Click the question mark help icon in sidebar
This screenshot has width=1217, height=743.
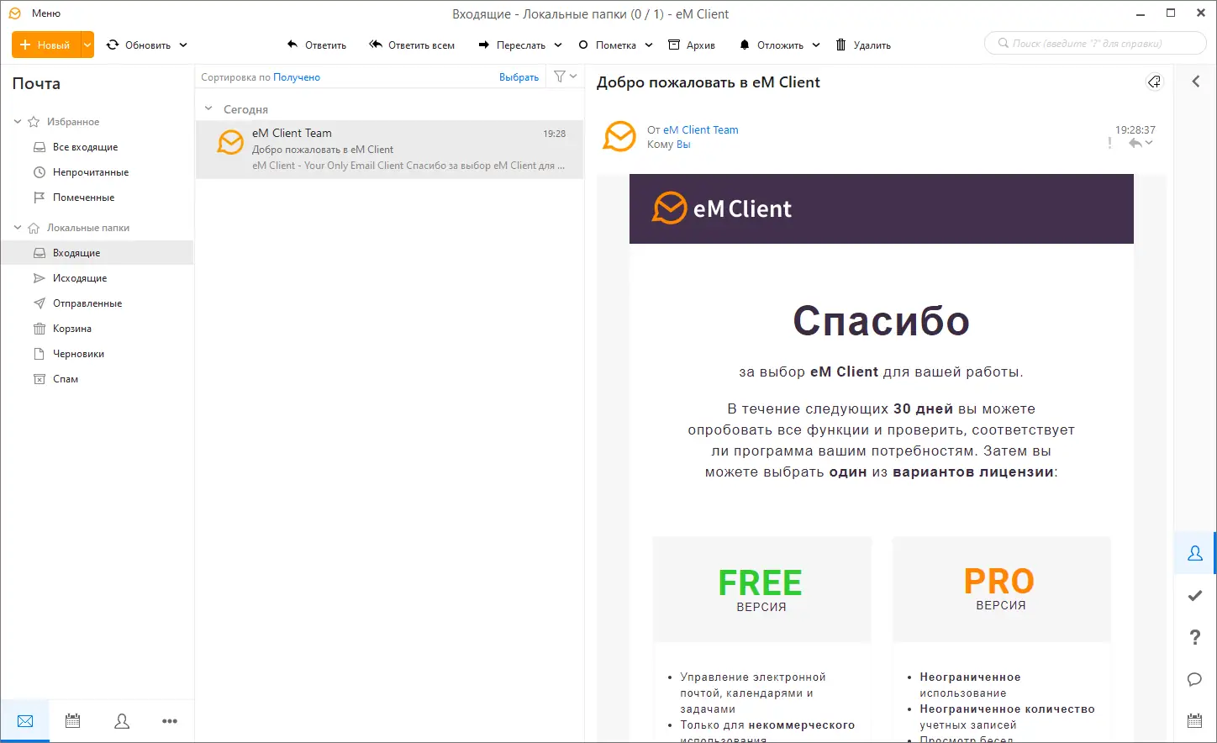[1195, 637]
